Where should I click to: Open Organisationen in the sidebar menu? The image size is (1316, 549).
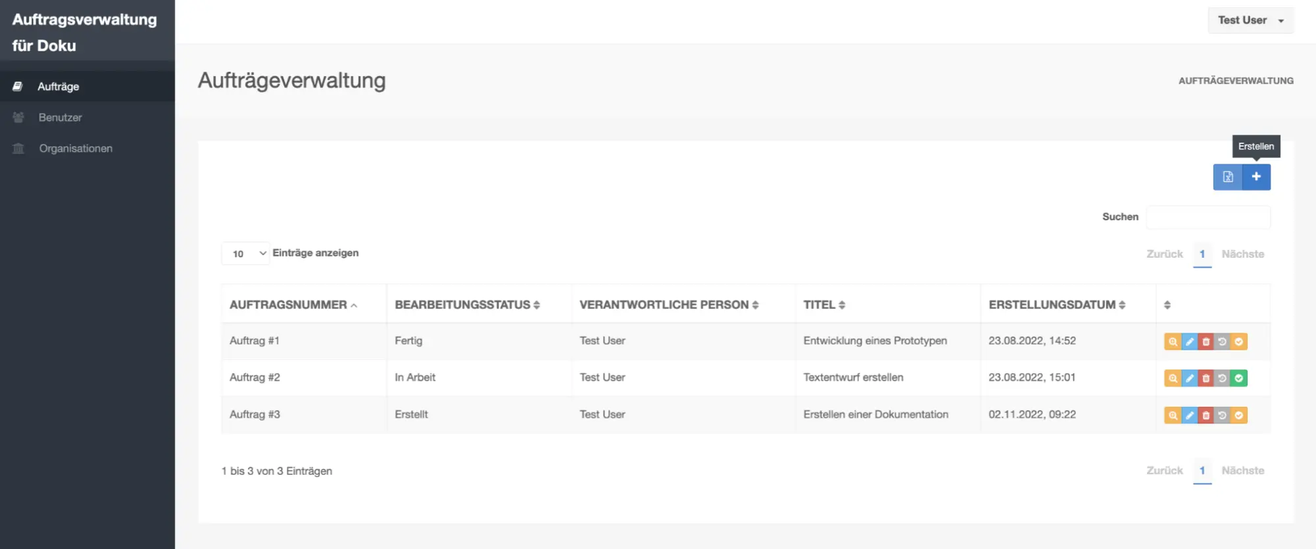(76, 149)
